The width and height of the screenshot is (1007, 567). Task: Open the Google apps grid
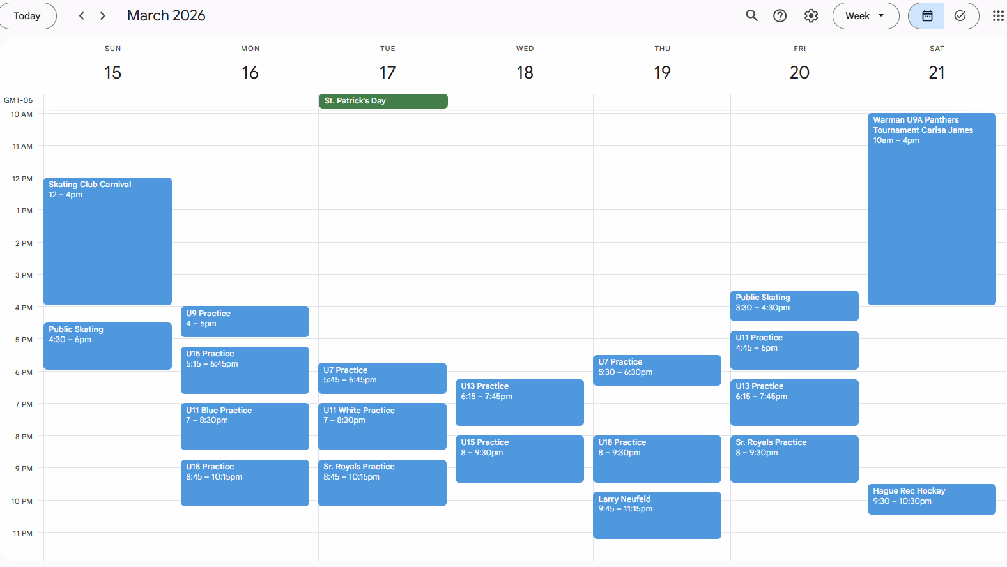pos(997,16)
